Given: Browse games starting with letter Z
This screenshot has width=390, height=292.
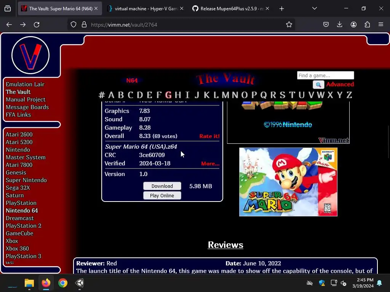Looking at the screenshot, I should (x=349, y=95).
